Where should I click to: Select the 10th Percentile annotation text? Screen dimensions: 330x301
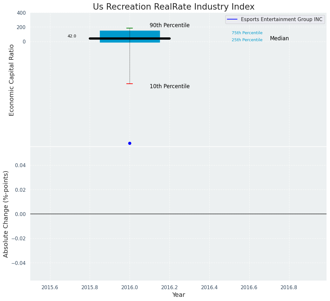coord(169,87)
